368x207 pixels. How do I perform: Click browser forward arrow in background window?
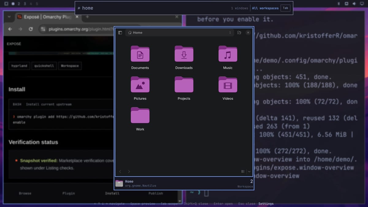(20, 29)
